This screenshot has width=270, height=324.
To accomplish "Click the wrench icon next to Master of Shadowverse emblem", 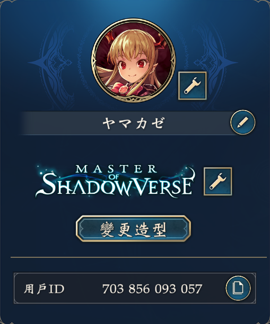I will [218, 181].
